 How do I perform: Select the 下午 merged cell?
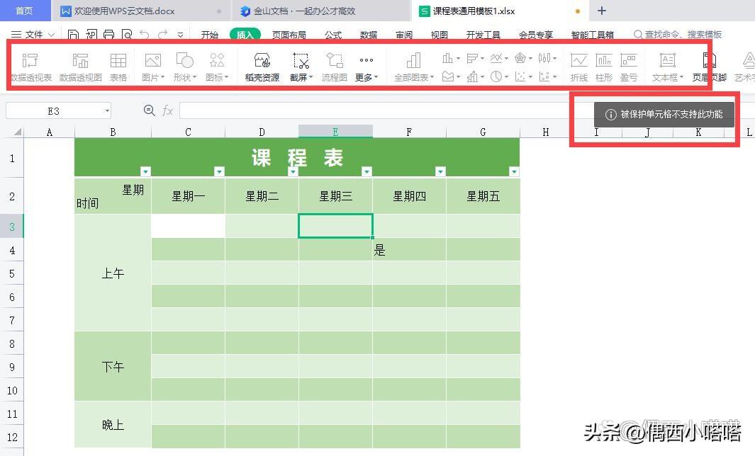tap(113, 367)
